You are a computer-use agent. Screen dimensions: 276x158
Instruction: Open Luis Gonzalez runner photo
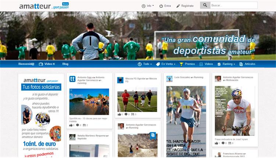186,122
